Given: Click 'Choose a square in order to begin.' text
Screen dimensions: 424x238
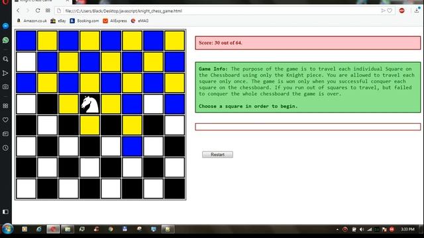Looking at the screenshot, I should click(x=248, y=106).
